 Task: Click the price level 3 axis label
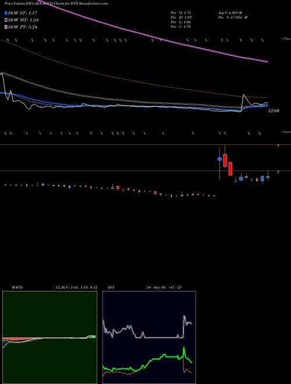278,145
